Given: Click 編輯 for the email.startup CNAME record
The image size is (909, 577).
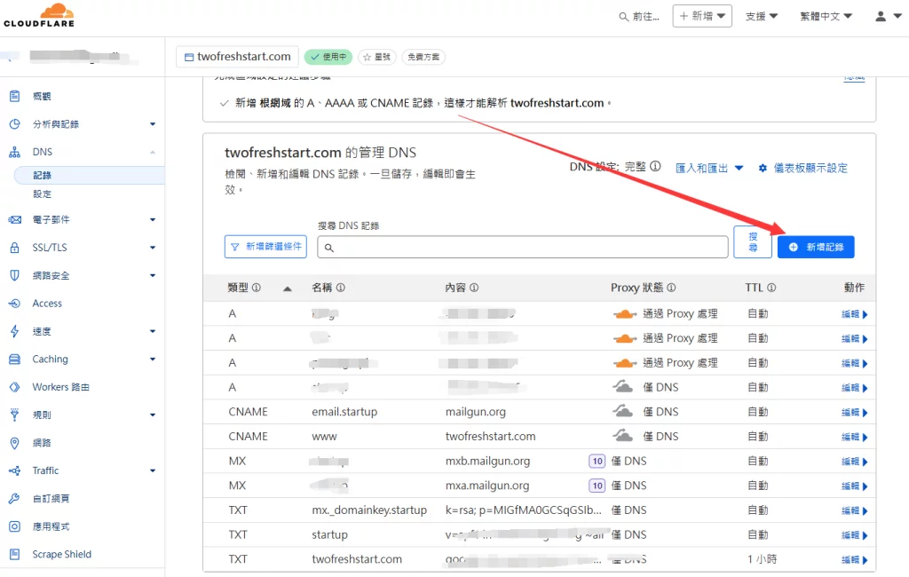Looking at the screenshot, I should [855, 412].
